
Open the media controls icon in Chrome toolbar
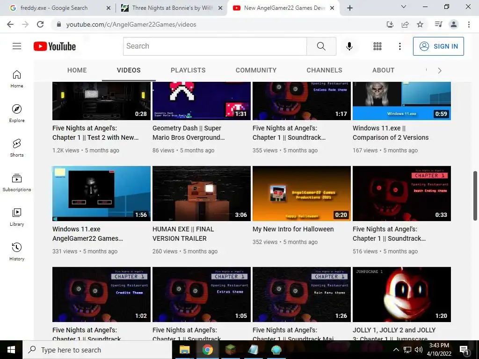pos(438,24)
